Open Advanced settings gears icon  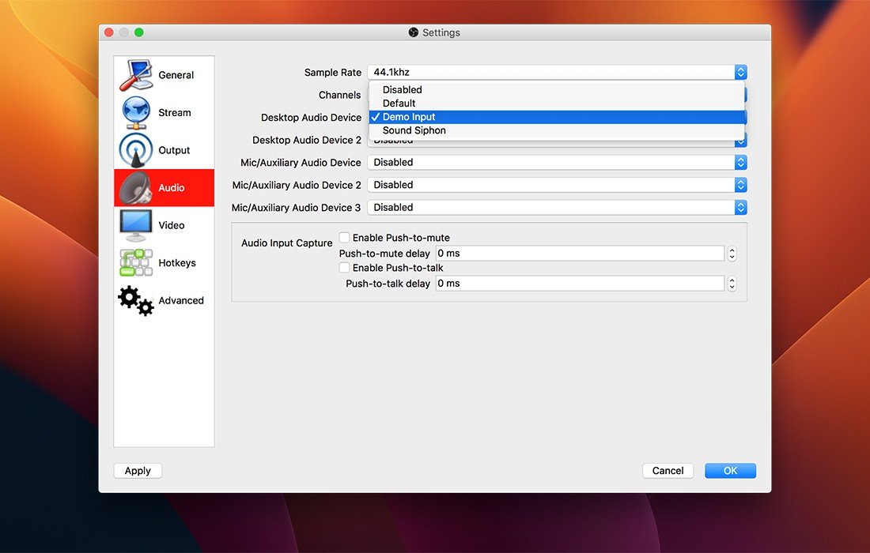point(136,301)
